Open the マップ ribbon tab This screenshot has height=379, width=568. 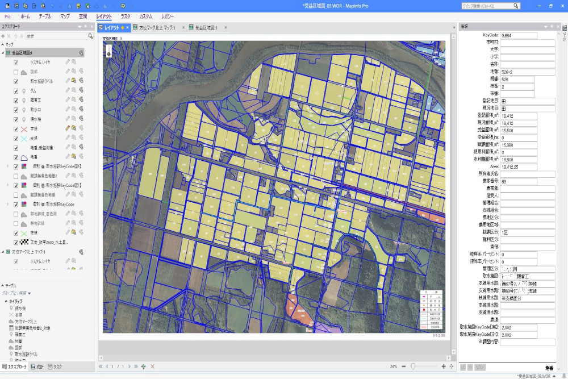(65, 17)
